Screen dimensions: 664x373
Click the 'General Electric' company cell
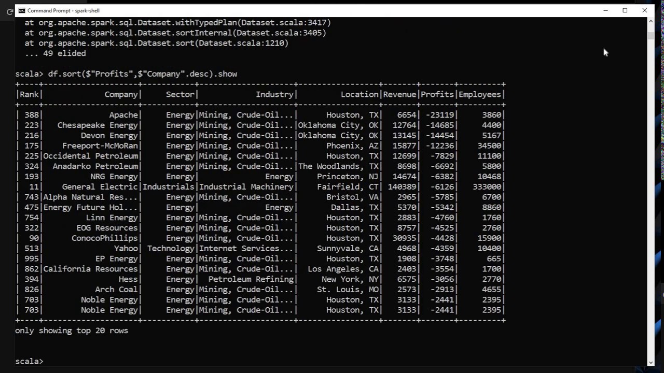point(100,187)
